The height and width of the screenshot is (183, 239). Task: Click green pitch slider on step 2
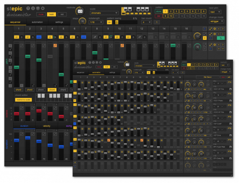click(27, 56)
